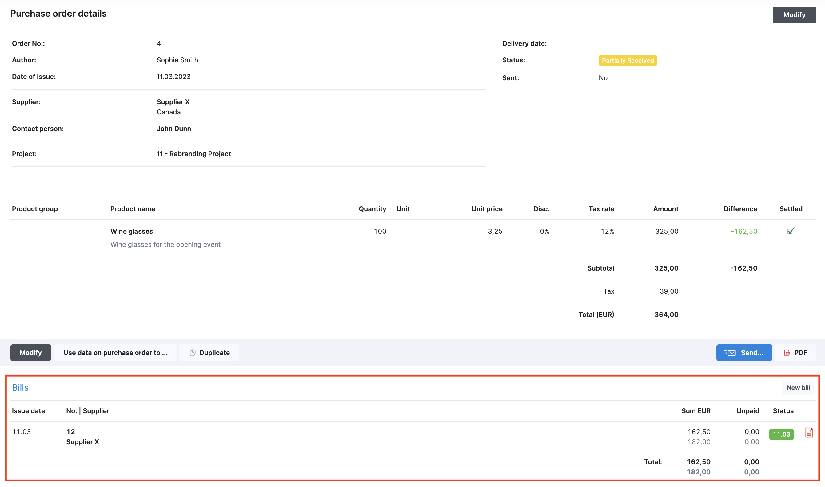Click the red bill document icon
The height and width of the screenshot is (487, 825).
809,433
